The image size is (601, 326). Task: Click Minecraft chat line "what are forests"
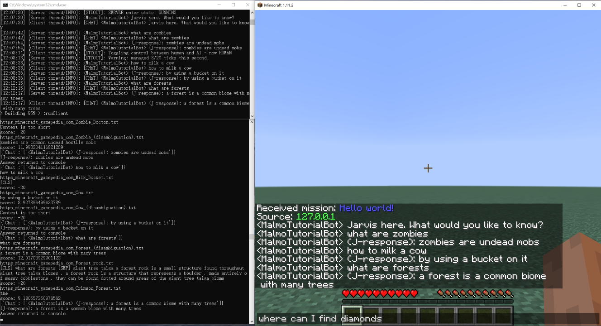coord(343,268)
